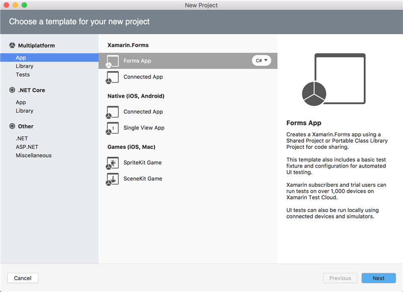Click the Forms App template icon
The height and width of the screenshot is (292, 403).
coord(112,61)
